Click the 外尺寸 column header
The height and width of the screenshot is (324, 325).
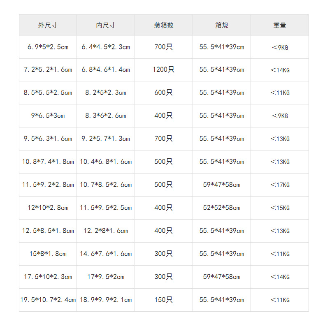click(48, 25)
